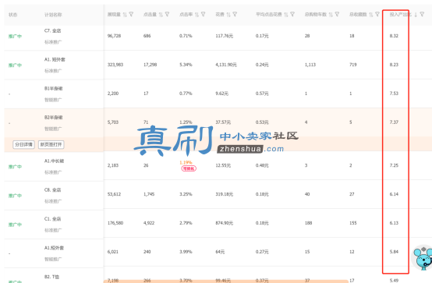Select the 9.62元 cost cell
The image size is (432, 283).
coord(221,94)
